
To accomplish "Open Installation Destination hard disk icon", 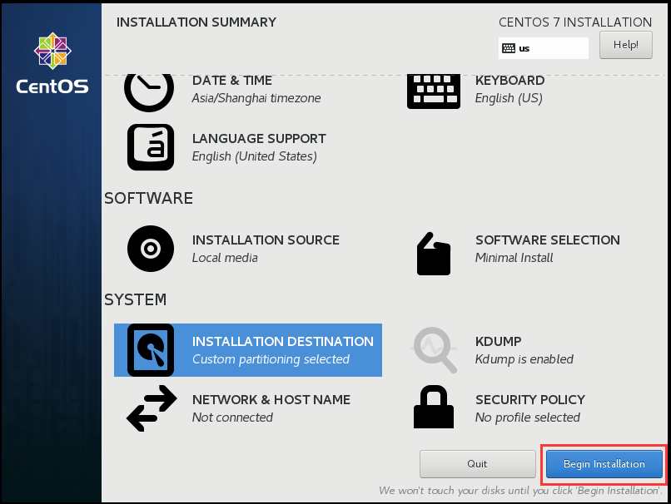I will point(151,350).
